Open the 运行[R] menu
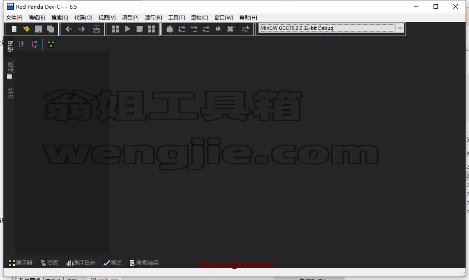Image resolution: width=469 pixels, height=280 pixels. (153, 18)
